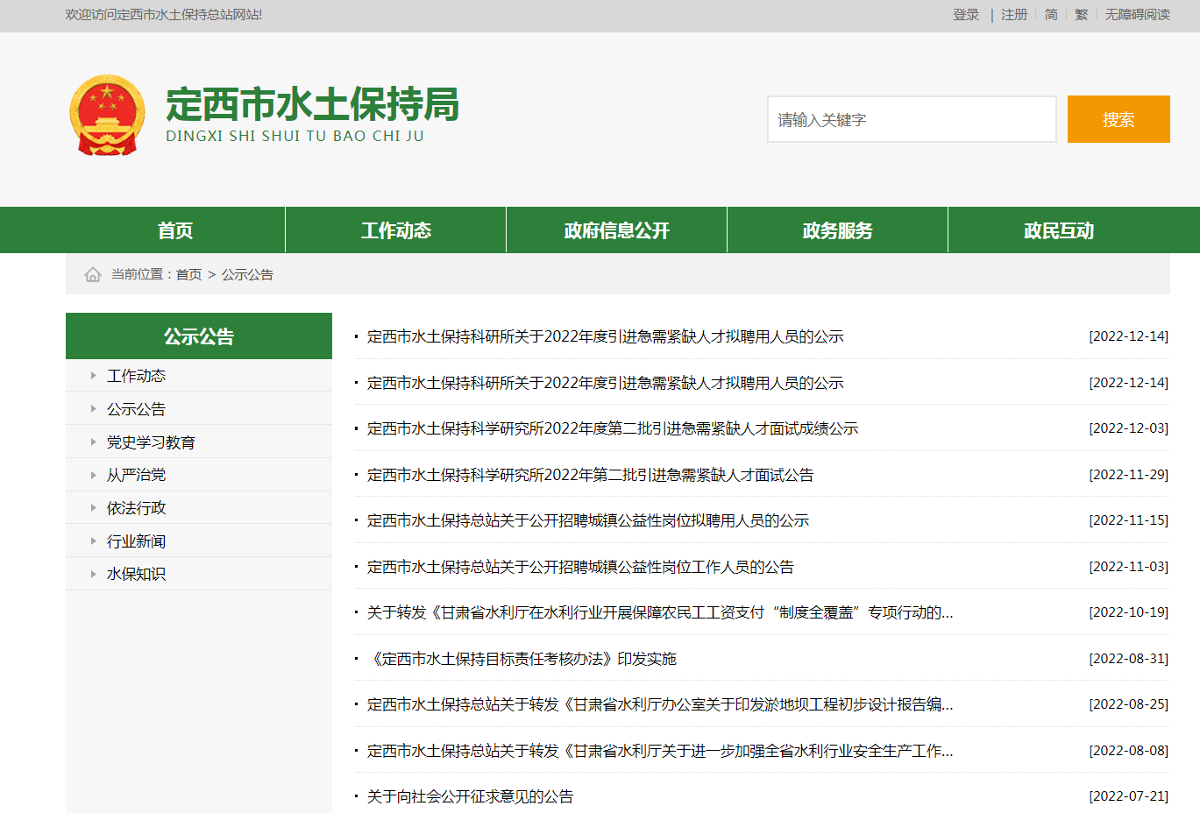This screenshot has height=813, width=1200.
Task: Open the 从严治党 sidebar item
Action: (136, 475)
